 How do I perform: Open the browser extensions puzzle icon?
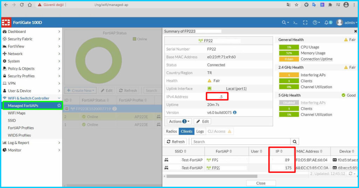(330, 5)
